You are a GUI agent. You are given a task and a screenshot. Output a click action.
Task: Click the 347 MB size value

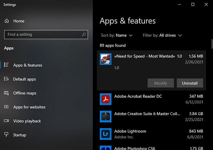(x=196, y=96)
